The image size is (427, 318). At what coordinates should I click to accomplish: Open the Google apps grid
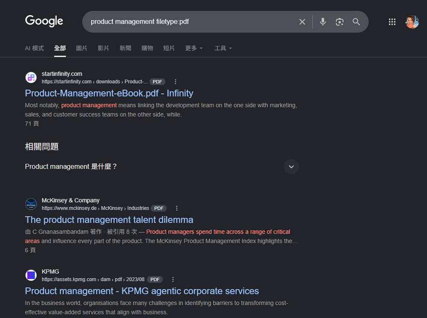click(392, 22)
